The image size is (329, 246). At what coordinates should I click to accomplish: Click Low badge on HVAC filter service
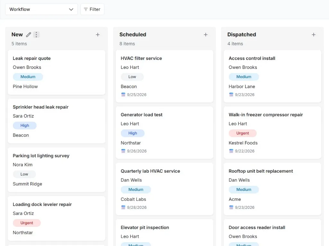pyautogui.click(x=132, y=77)
